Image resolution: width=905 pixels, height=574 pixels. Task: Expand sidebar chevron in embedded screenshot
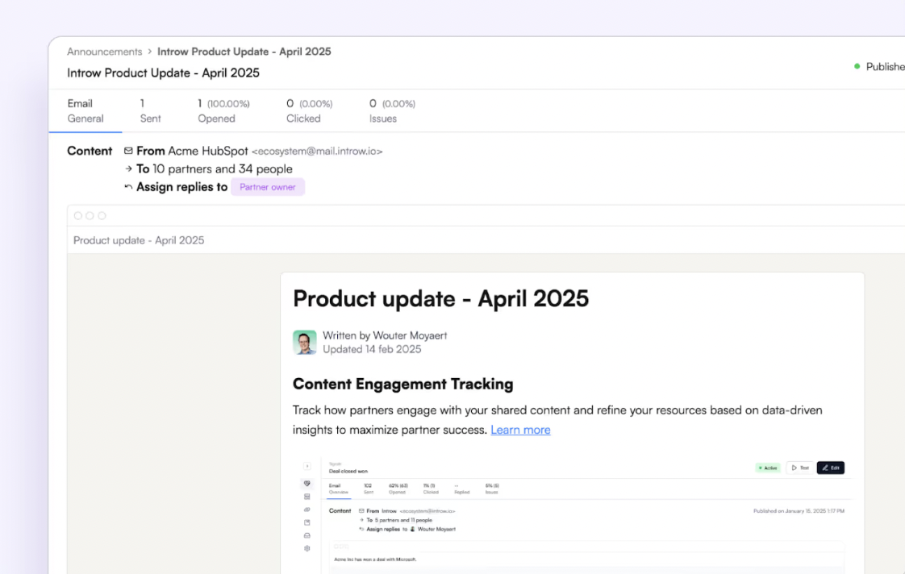click(x=307, y=466)
